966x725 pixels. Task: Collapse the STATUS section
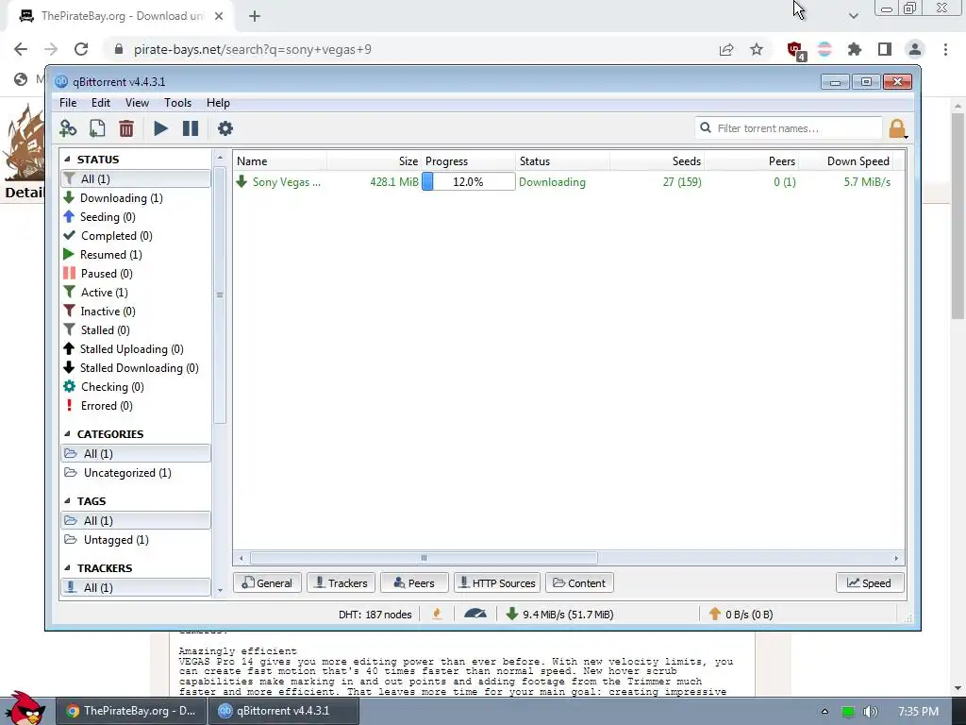[67, 159]
